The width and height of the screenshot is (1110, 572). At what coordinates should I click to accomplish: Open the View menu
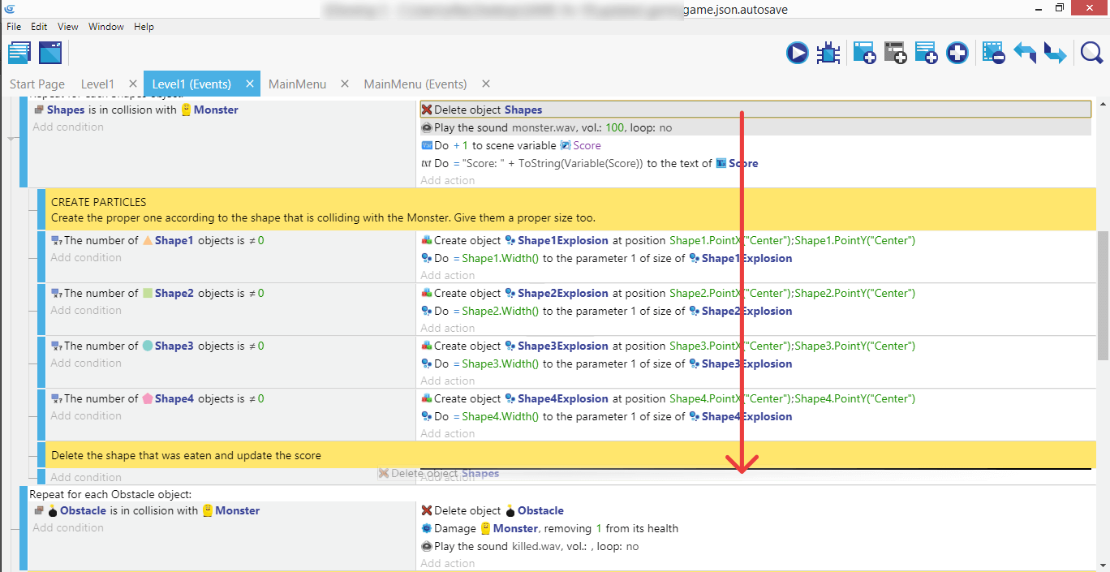pos(68,27)
